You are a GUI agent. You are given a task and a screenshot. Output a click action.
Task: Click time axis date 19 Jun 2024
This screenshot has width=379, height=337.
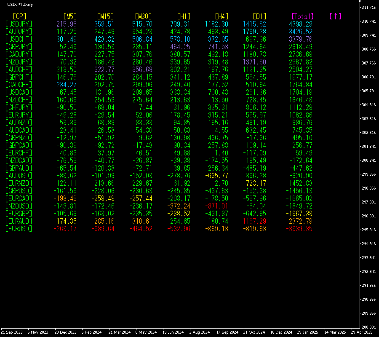point(173,332)
